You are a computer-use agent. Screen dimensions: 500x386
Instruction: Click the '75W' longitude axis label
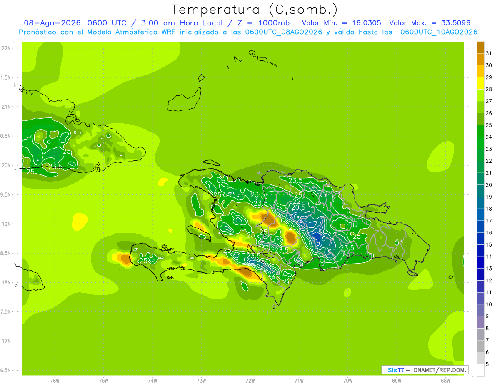pos(104,381)
